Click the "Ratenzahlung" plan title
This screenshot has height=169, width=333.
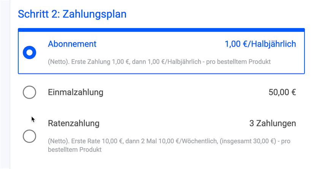(74, 123)
